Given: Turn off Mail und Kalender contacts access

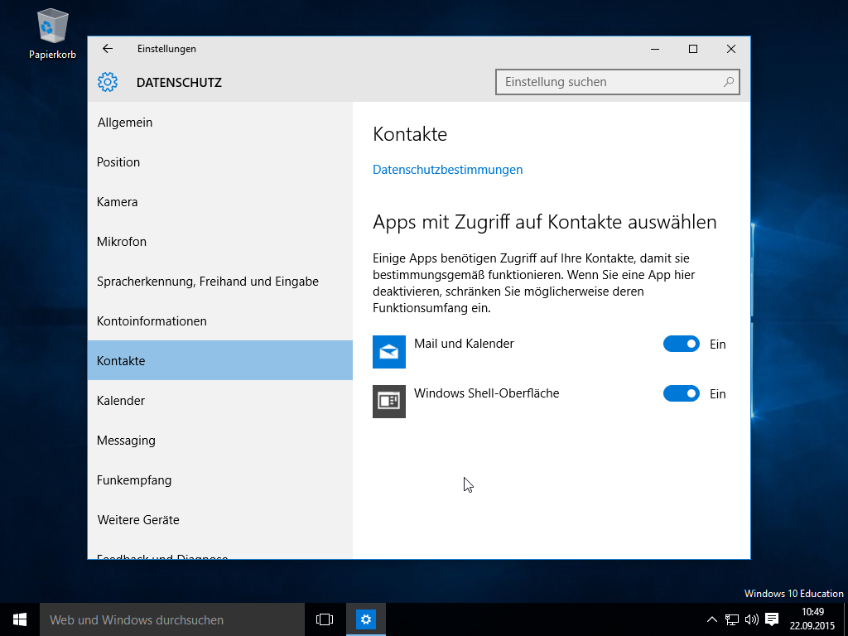Looking at the screenshot, I should click(x=681, y=344).
